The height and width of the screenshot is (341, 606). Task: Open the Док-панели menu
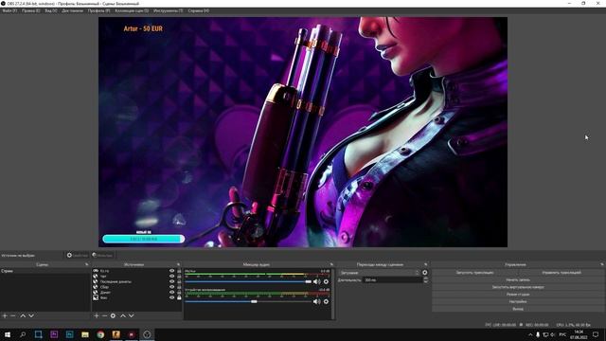(x=72, y=10)
